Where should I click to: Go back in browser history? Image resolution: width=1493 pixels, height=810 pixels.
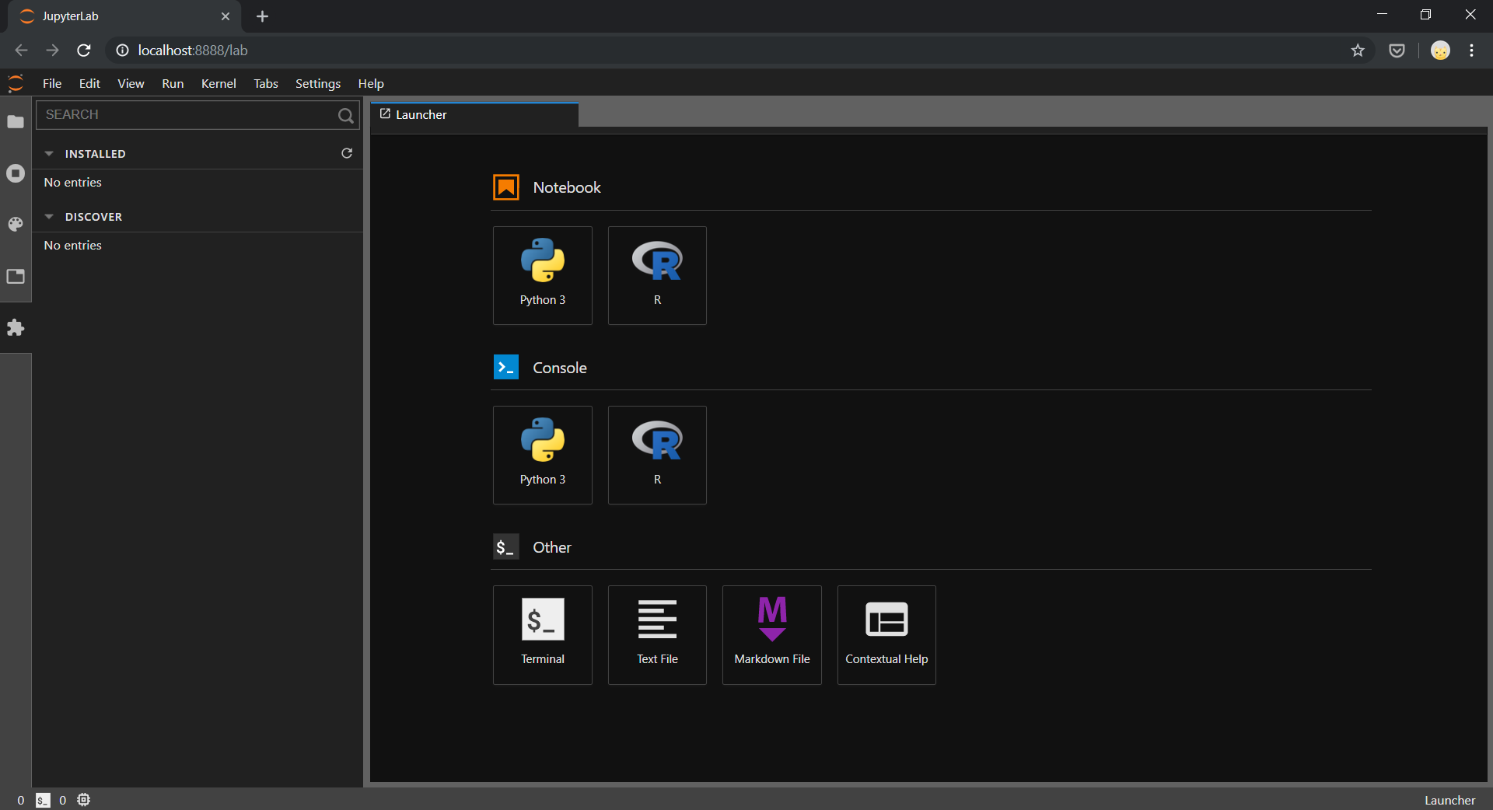tap(21, 51)
